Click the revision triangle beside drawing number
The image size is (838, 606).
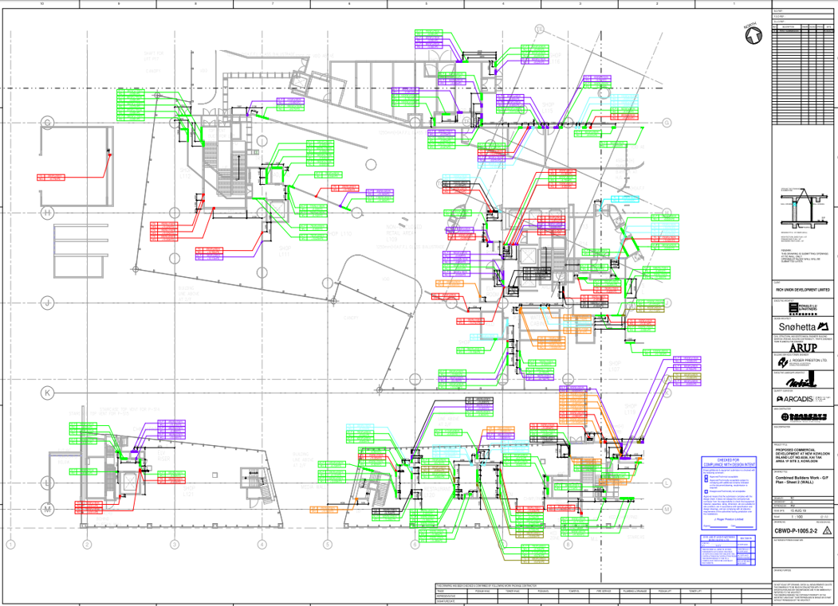pyautogui.click(x=827, y=530)
